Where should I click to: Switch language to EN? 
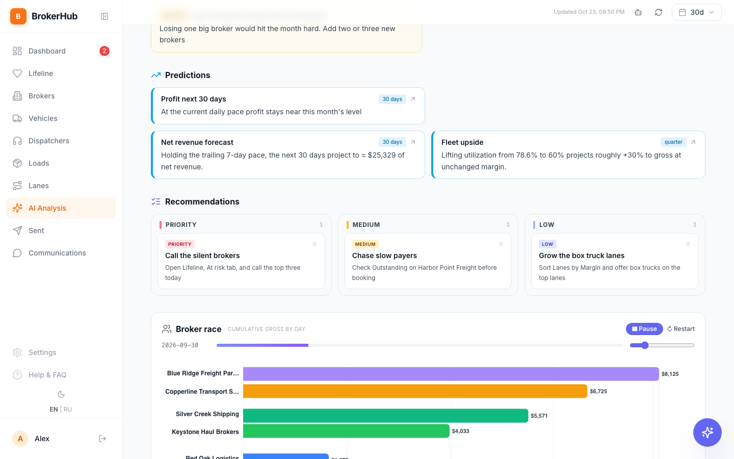click(54, 410)
